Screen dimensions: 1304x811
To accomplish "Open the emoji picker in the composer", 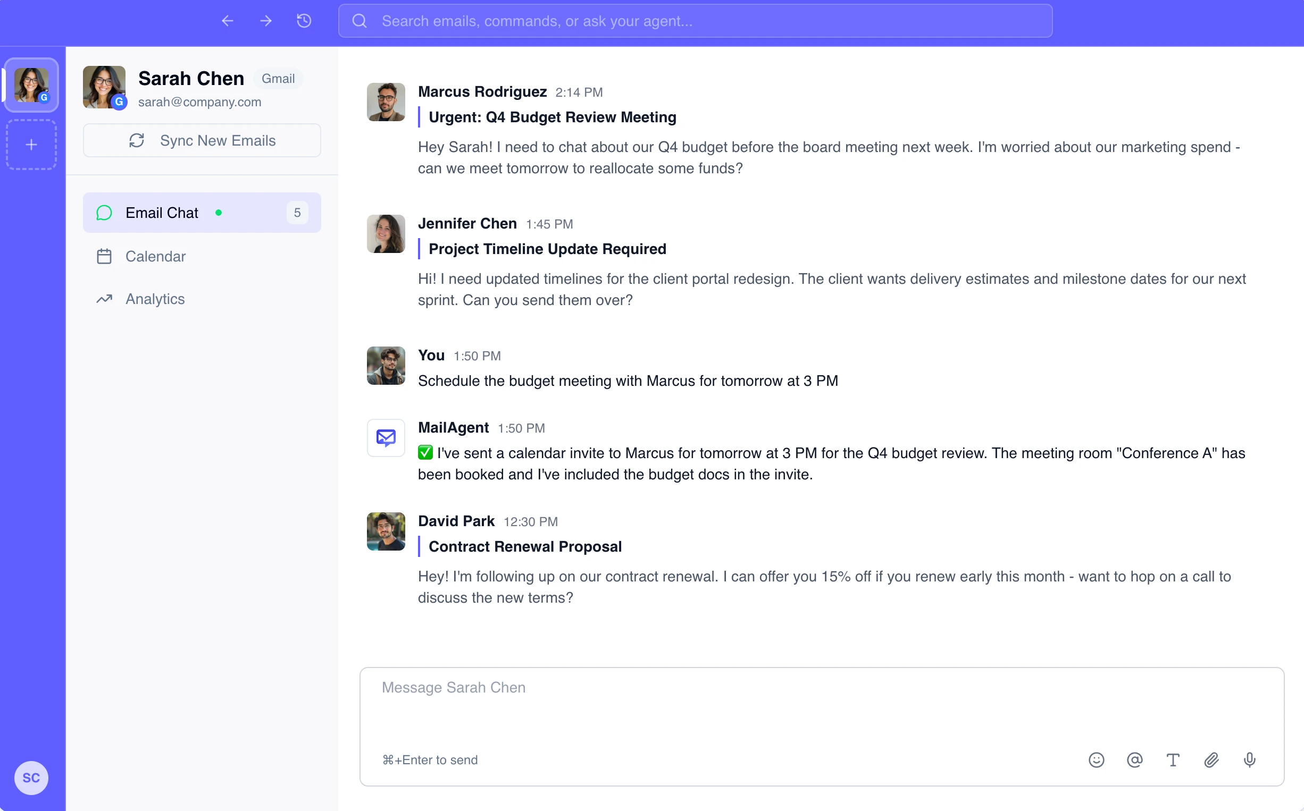I will click(1096, 760).
